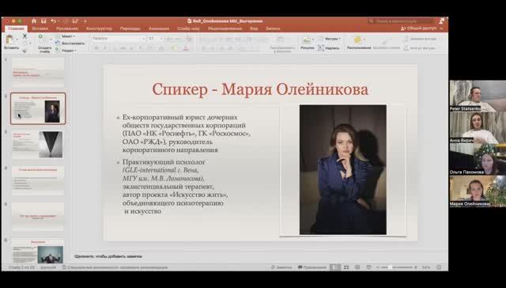The image size is (506, 288).
Task: Click the Arrange (Расположение) icon
Action: tap(358, 40)
